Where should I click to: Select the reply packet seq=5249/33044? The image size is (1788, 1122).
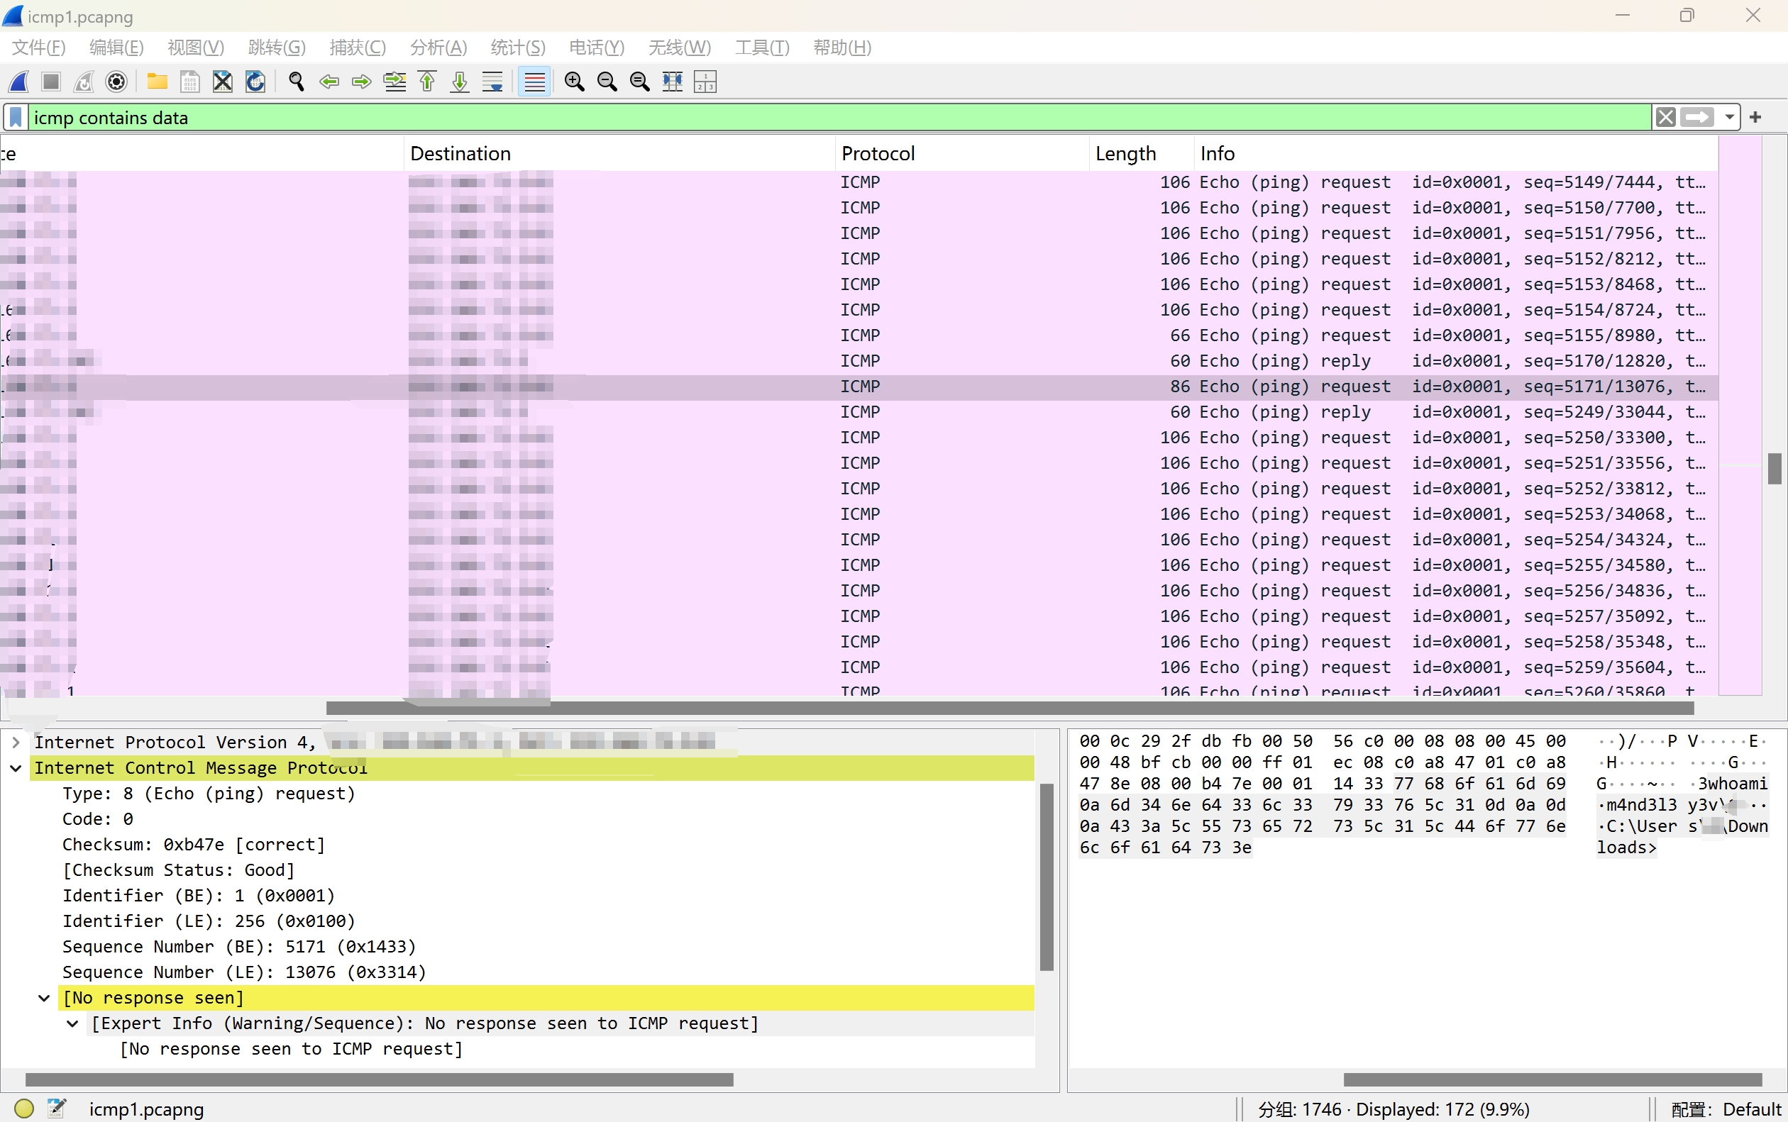859,412
